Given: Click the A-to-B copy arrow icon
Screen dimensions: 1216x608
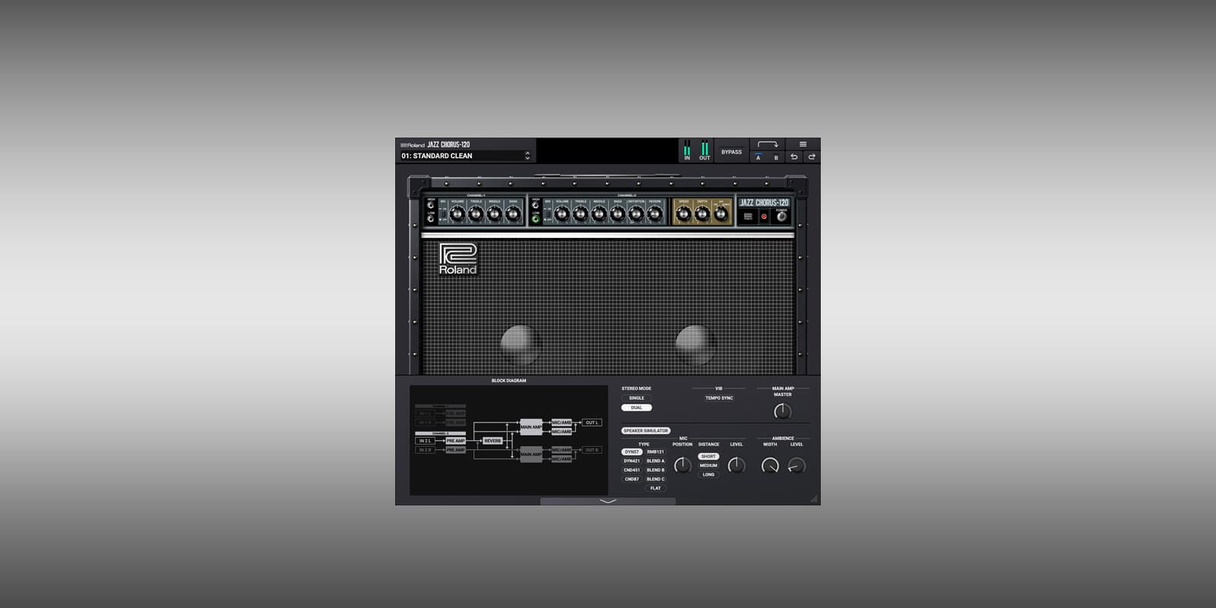Looking at the screenshot, I should [x=768, y=144].
